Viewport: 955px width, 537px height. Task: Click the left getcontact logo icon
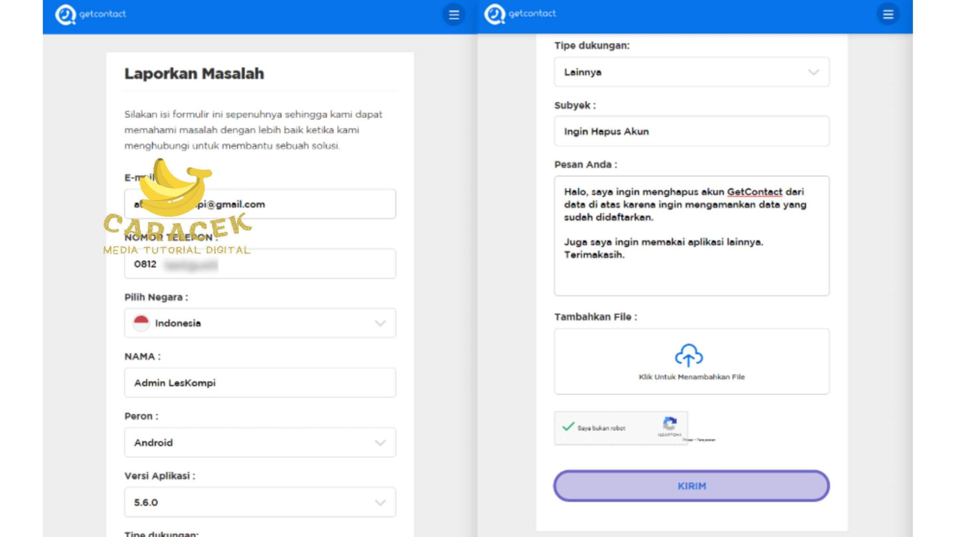[x=65, y=15]
